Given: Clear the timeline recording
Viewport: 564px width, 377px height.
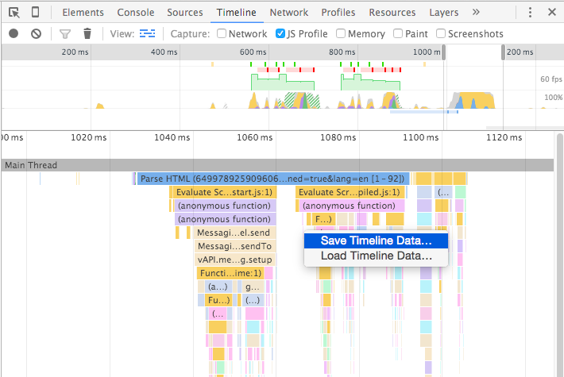Looking at the screenshot, I should click(x=36, y=34).
